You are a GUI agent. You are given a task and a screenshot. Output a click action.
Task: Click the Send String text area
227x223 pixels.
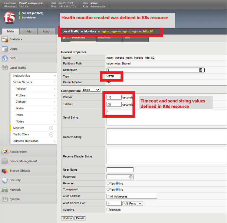click(x=167, y=117)
